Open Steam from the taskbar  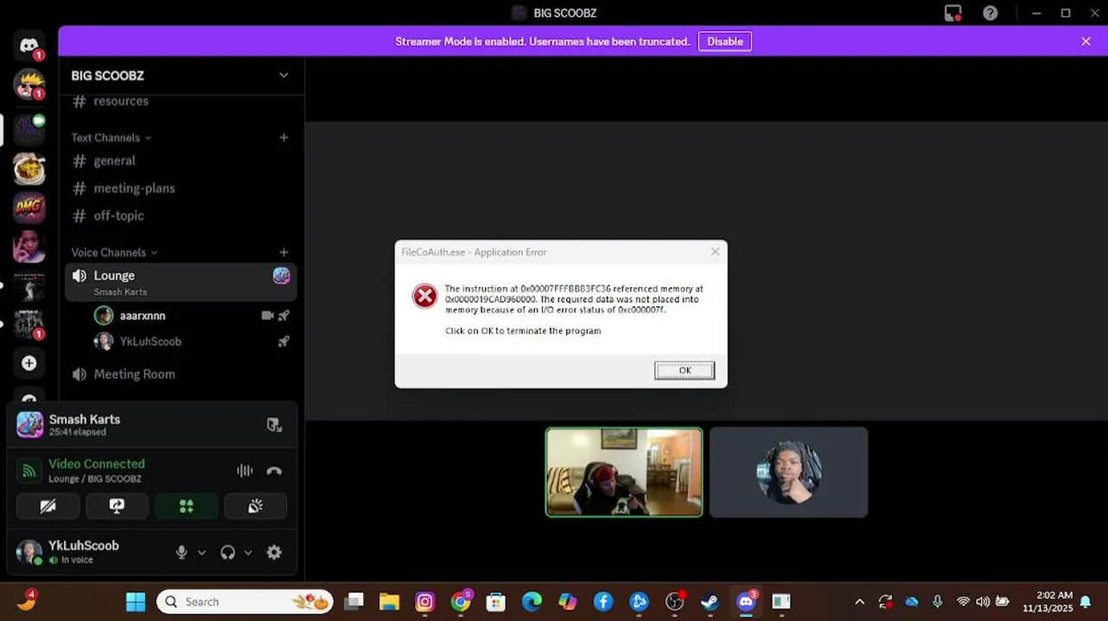coord(710,601)
